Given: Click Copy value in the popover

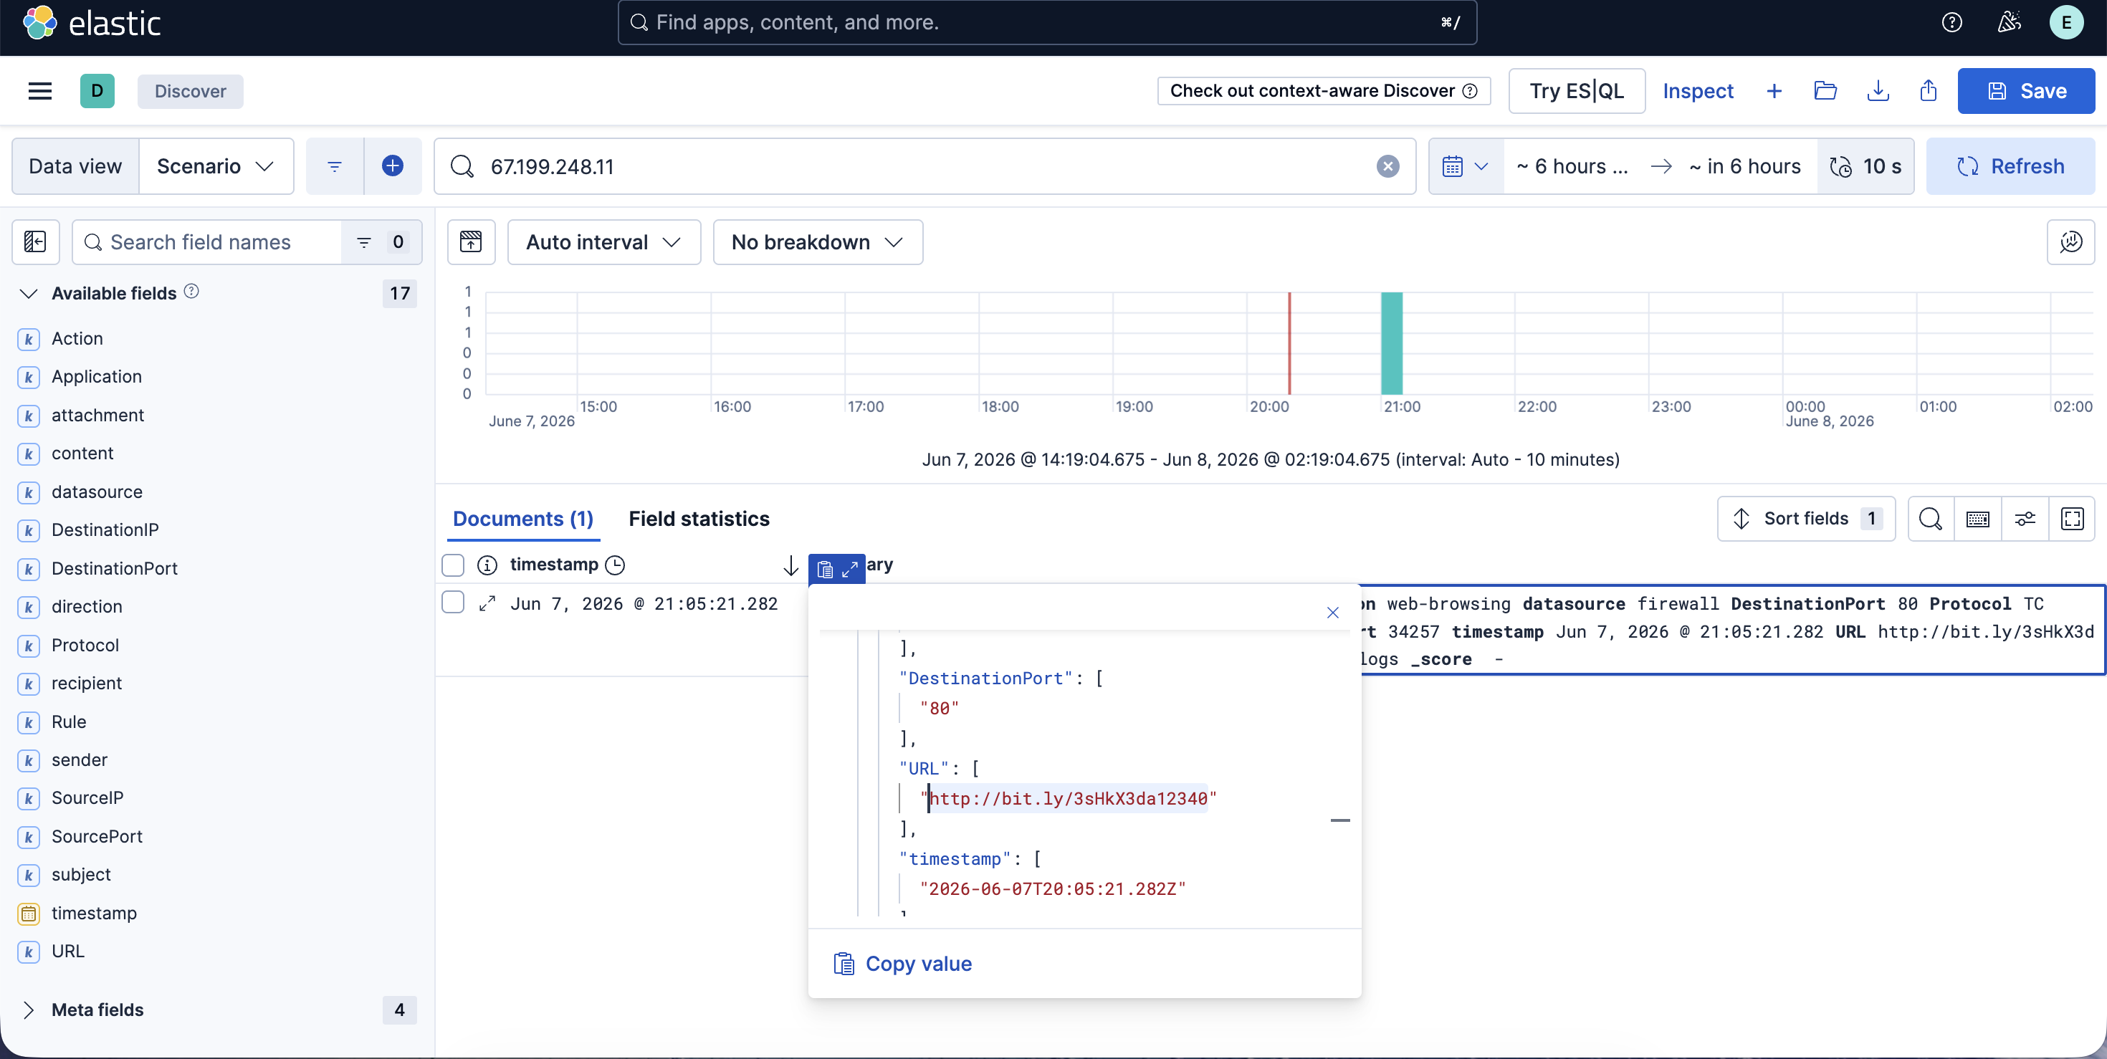Looking at the screenshot, I should (902, 963).
